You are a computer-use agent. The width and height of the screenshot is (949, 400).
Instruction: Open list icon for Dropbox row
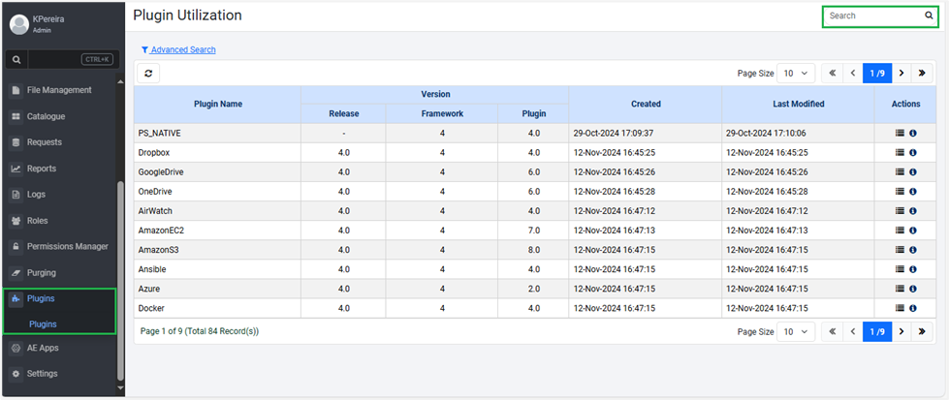(x=900, y=153)
